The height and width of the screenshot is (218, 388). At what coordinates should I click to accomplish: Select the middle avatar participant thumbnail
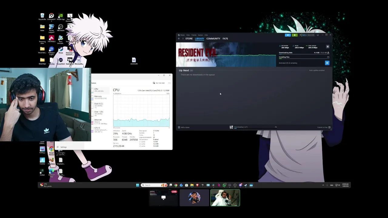tap(194, 198)
